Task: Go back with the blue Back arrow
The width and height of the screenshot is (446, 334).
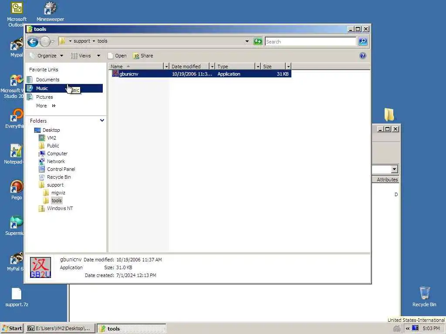Action: pyautogui.click(x=33, y=42)
